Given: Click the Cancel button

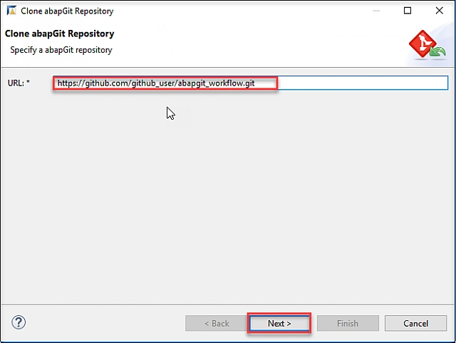Looking at the screenshot, I should pyautogui.click(x=415, y=323).
